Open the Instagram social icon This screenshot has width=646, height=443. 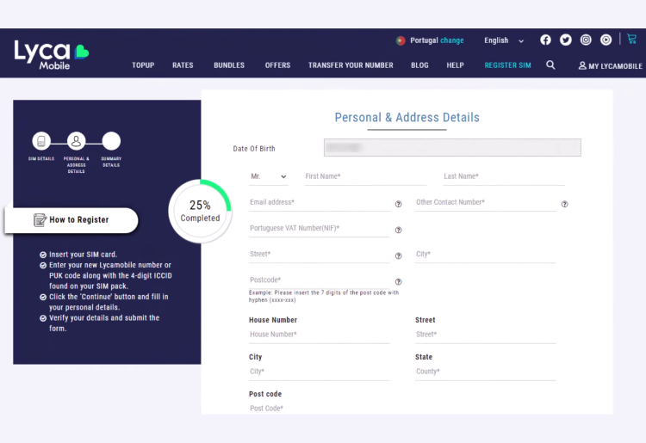pyautogui.click(x=586, y=40)
